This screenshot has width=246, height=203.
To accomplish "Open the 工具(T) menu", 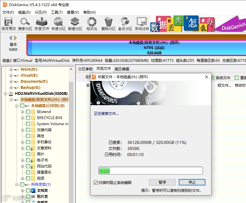I will [57, 12].
